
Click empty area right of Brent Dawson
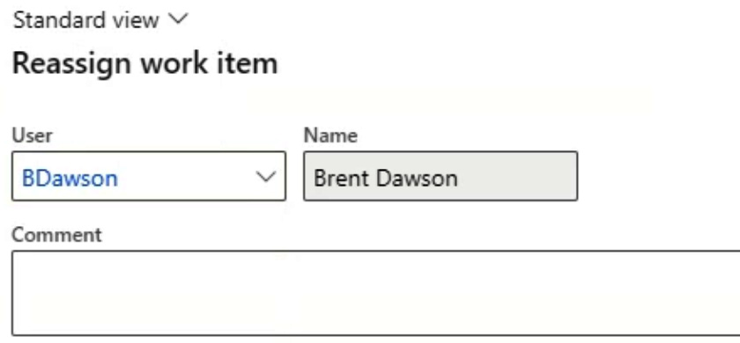coord(517,177)
